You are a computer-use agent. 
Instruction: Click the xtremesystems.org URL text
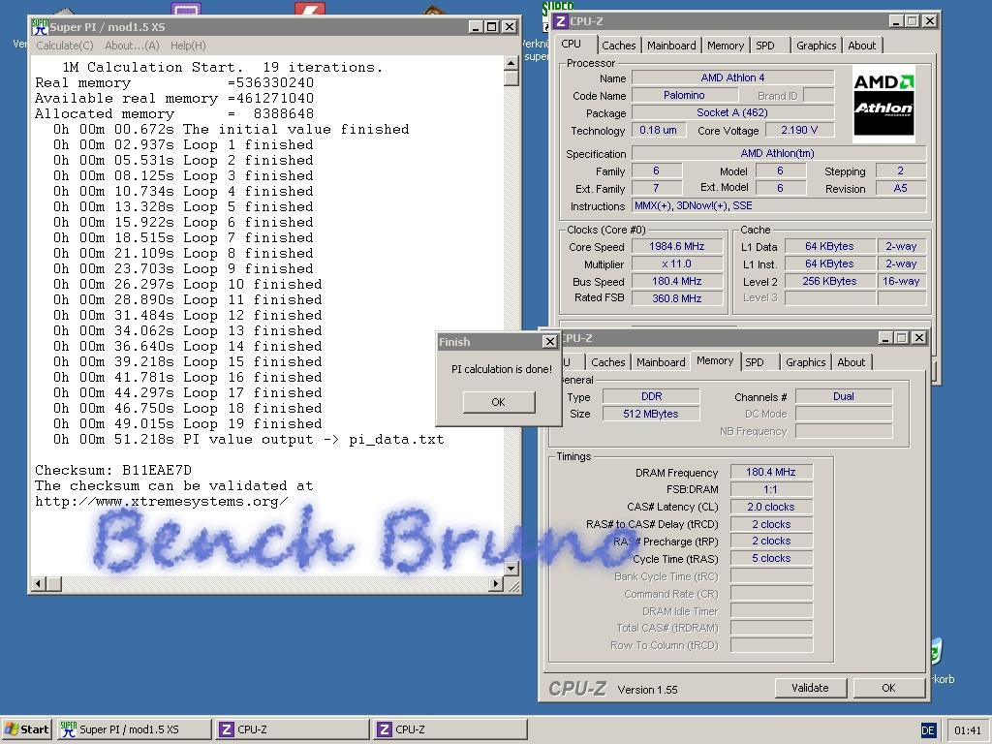(162, 502)
